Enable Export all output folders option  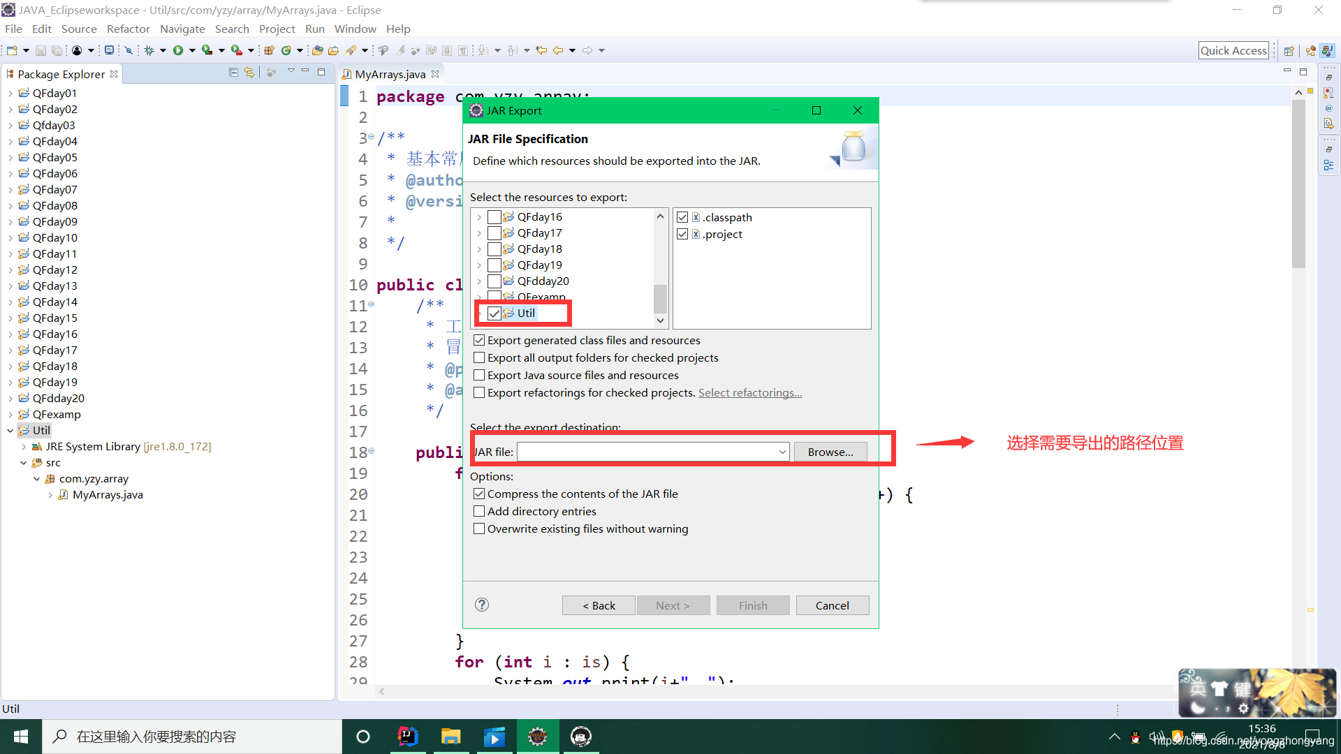pyautogui.click(x=479, y=358)
